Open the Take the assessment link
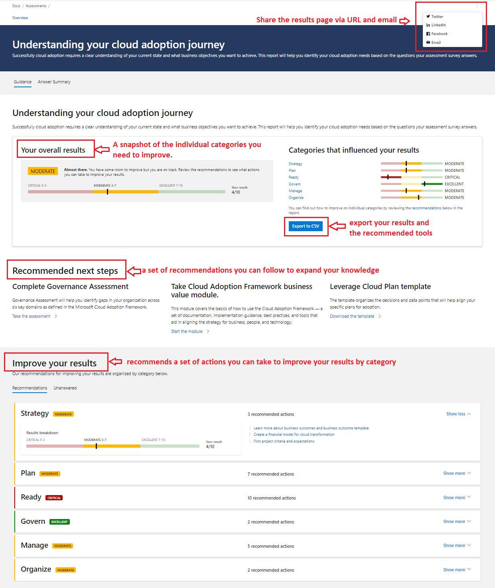The height and width of the screenshot is (588, 495). [x=31, y=316]
